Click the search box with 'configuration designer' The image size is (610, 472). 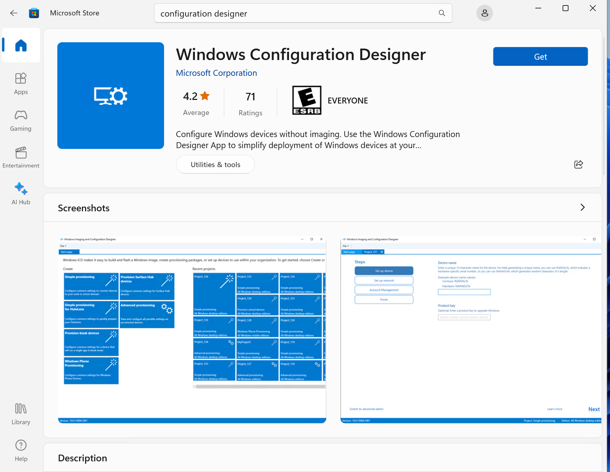click(297, 13)
